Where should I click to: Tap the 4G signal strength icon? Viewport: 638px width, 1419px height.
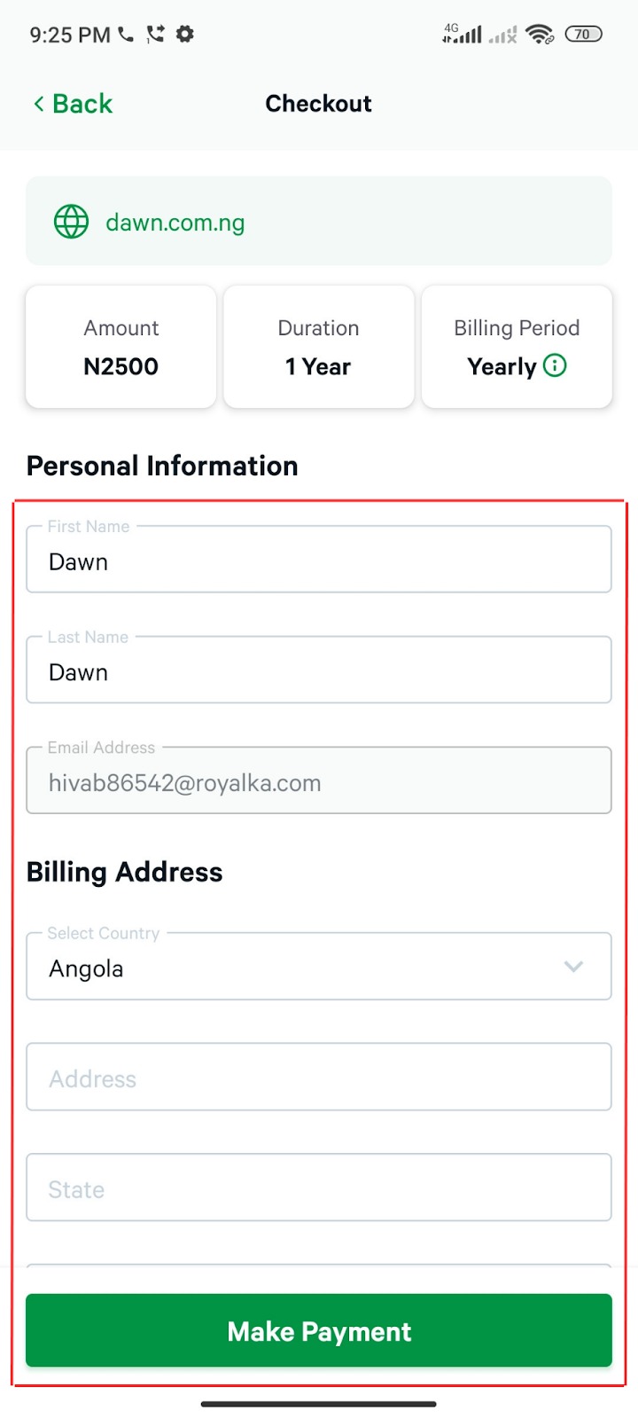point(463,35)
